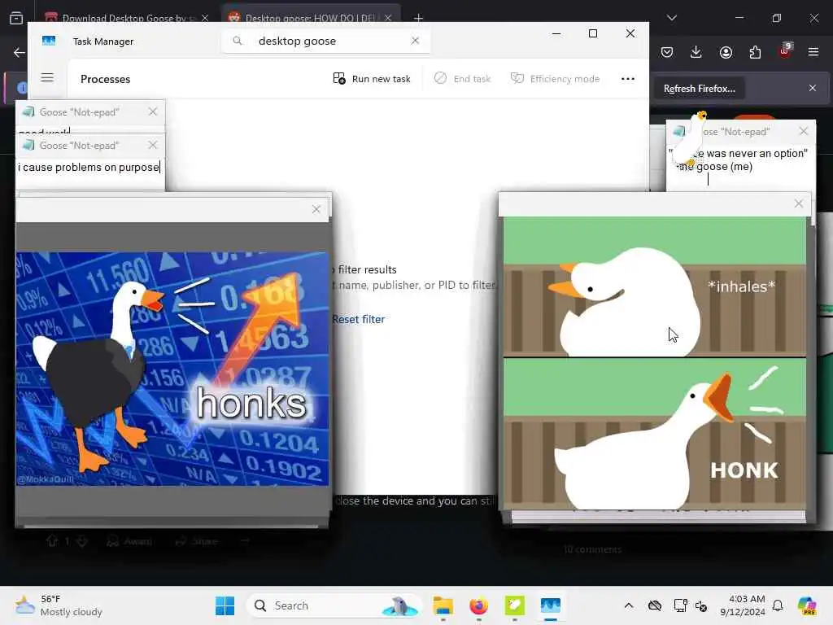Image resolution: width=833 pixels, height=625 pixels.
Task: Click the inhales HONK goose comic image
Action: (655, 363)
